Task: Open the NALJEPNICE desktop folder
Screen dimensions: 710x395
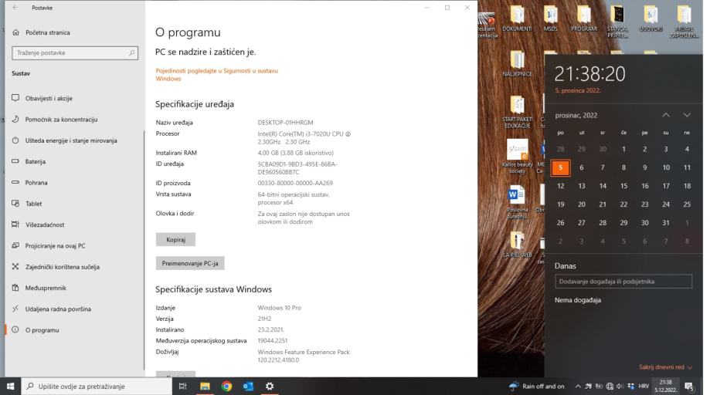Action: [517, 64]
